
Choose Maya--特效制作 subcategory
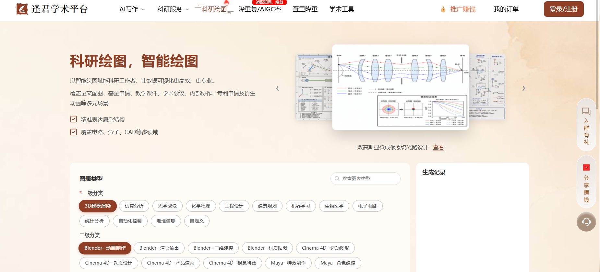click(288, 263)
